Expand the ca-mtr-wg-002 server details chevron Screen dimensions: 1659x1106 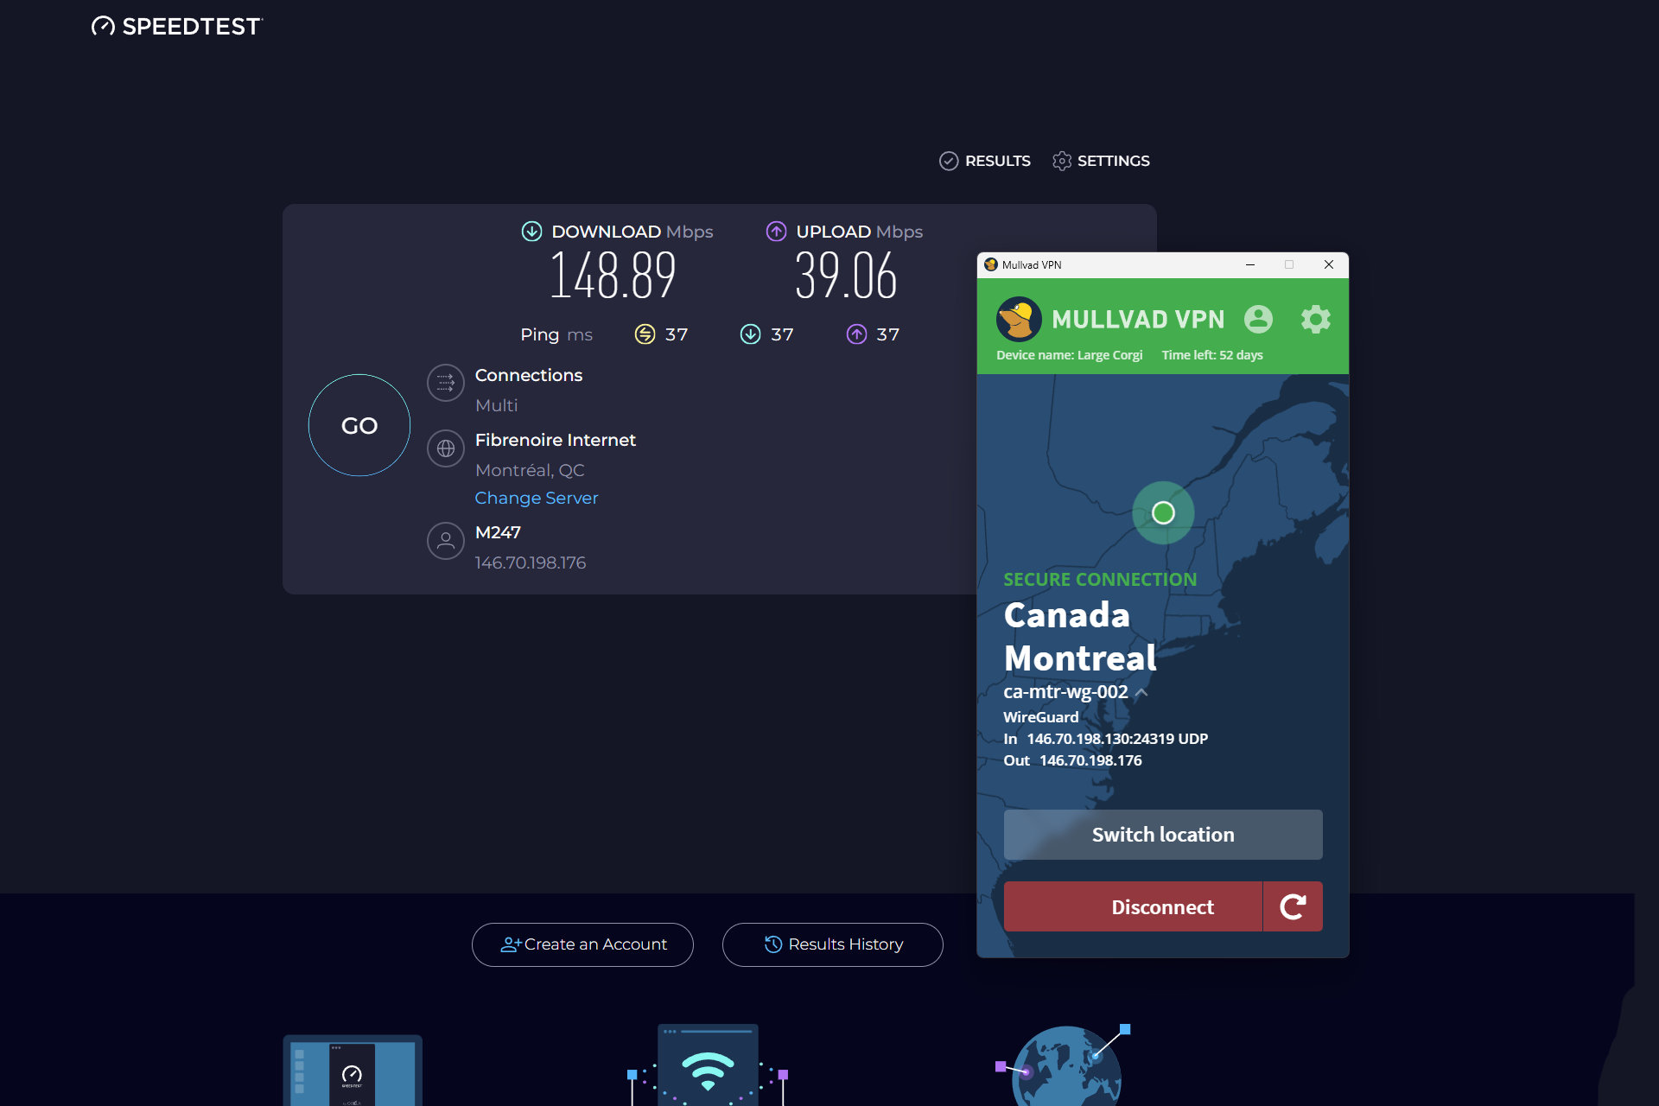1144,691
